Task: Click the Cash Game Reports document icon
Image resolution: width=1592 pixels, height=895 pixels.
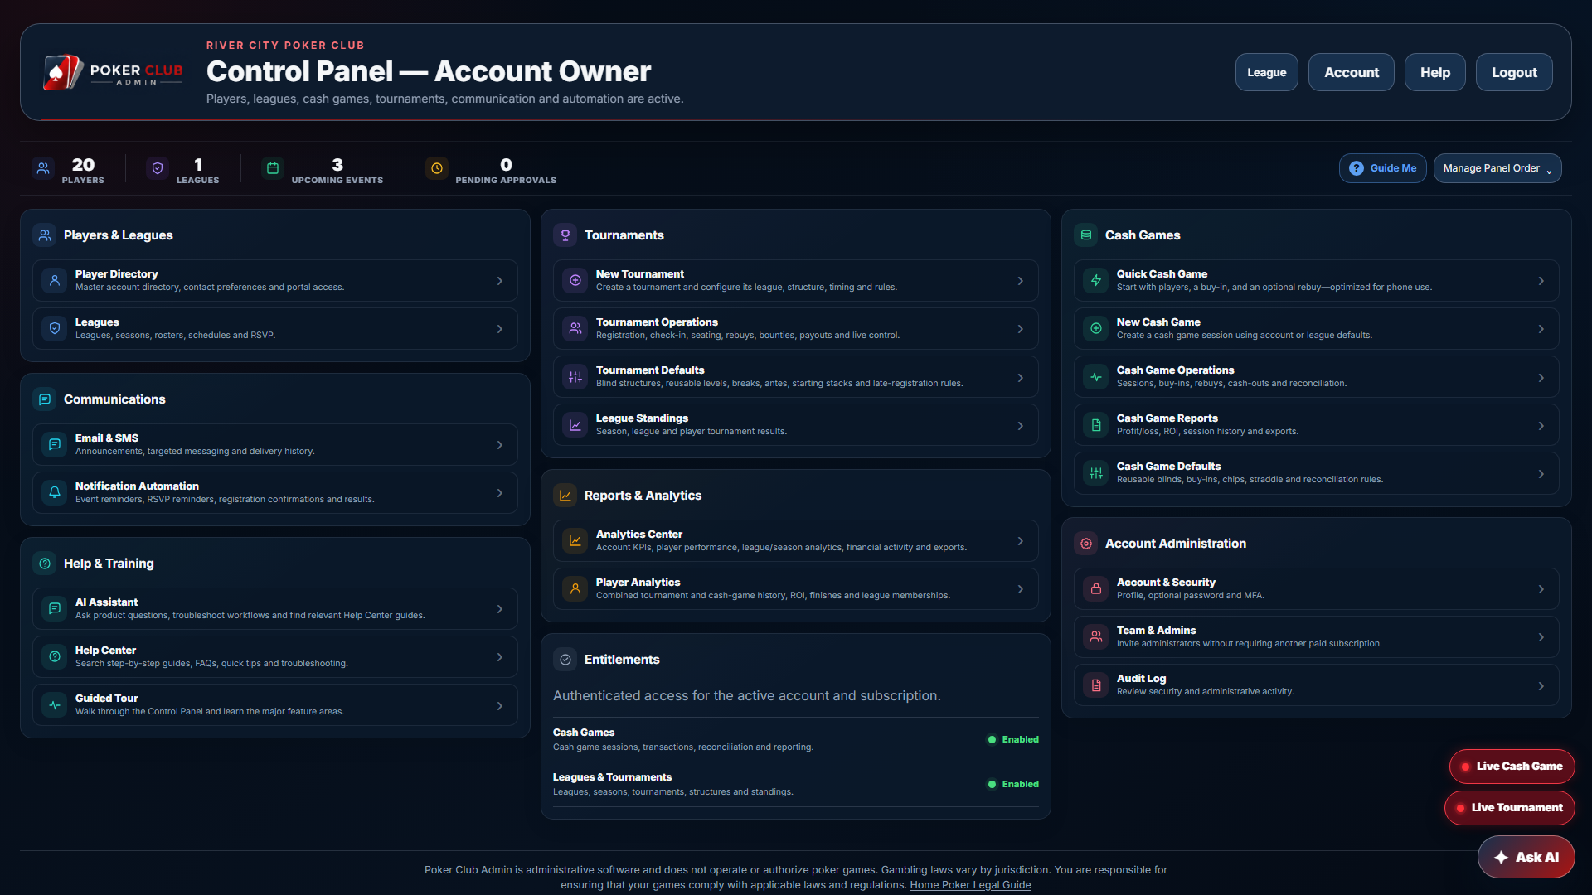Action: [x=1096, y=425]
